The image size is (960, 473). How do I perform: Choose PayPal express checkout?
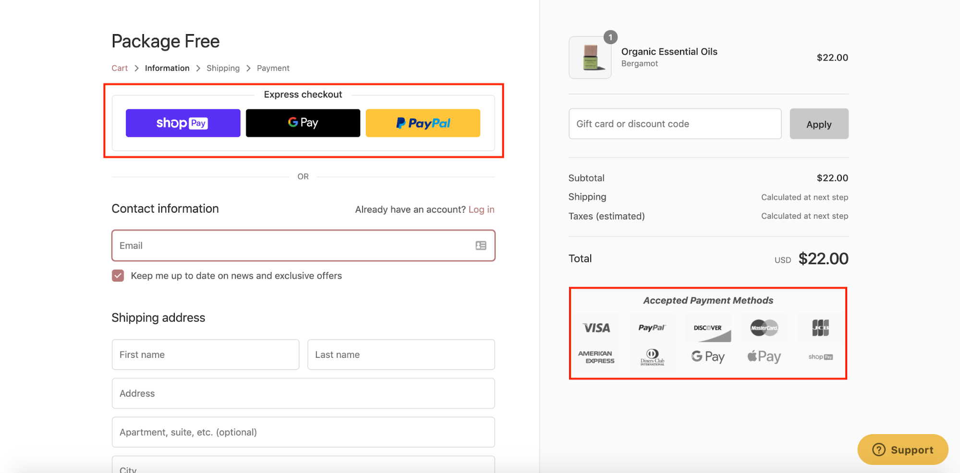[423, 123]
